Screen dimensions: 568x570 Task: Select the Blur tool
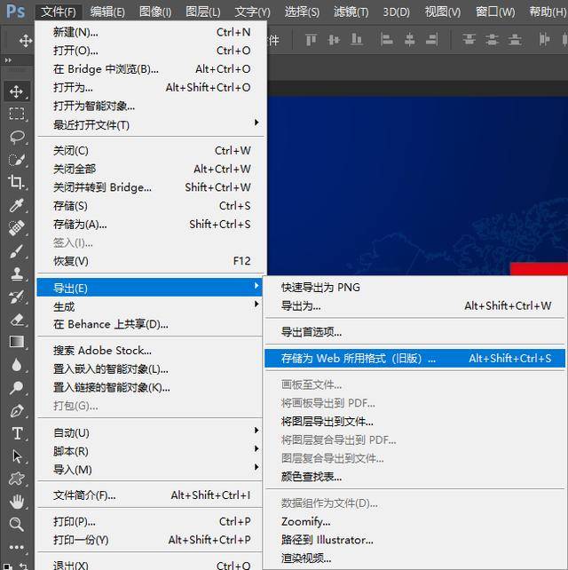[17, 365]
